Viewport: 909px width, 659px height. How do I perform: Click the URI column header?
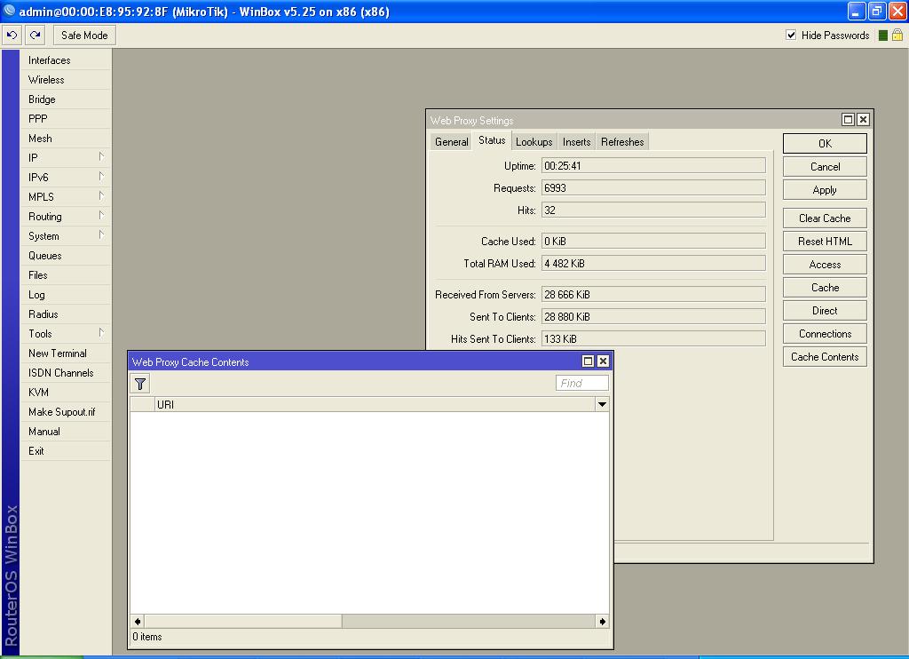[375, 404]
